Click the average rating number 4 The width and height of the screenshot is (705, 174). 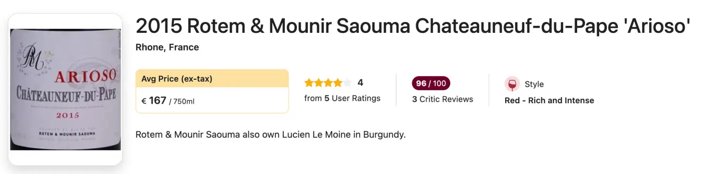[360, 83]
